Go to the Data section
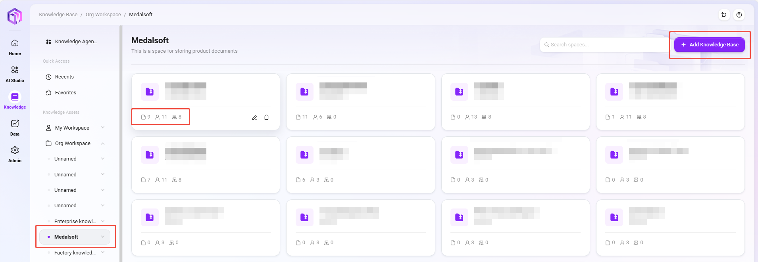The image size is (758, 262). 15,127
